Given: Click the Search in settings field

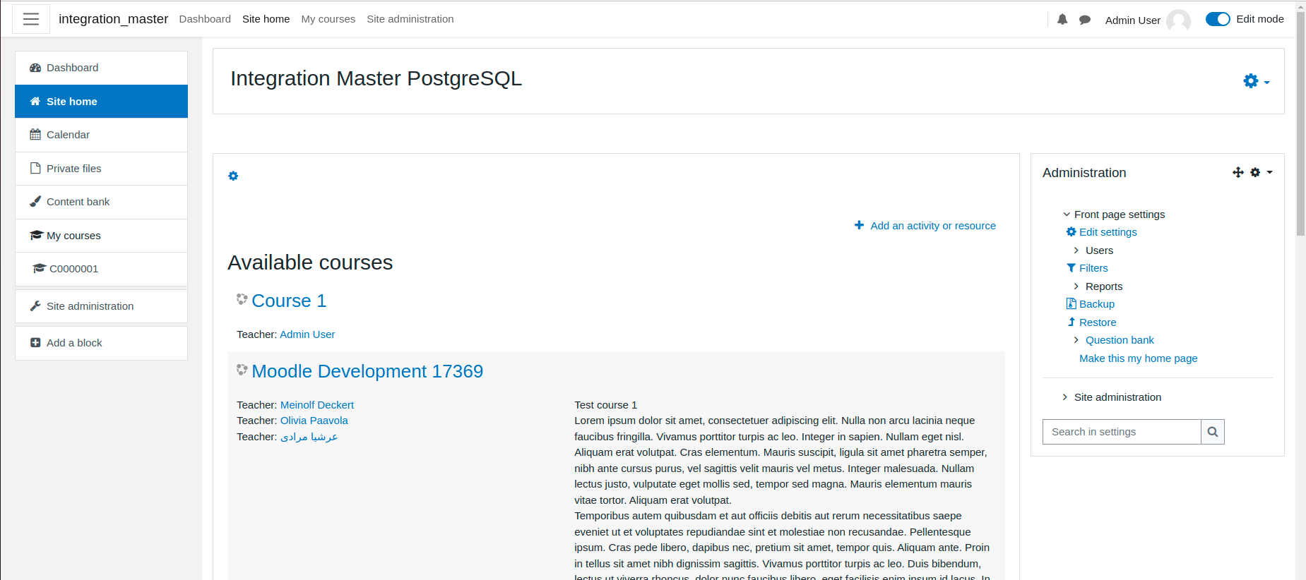Looking at the screenshot, I should coord(1122,432).
